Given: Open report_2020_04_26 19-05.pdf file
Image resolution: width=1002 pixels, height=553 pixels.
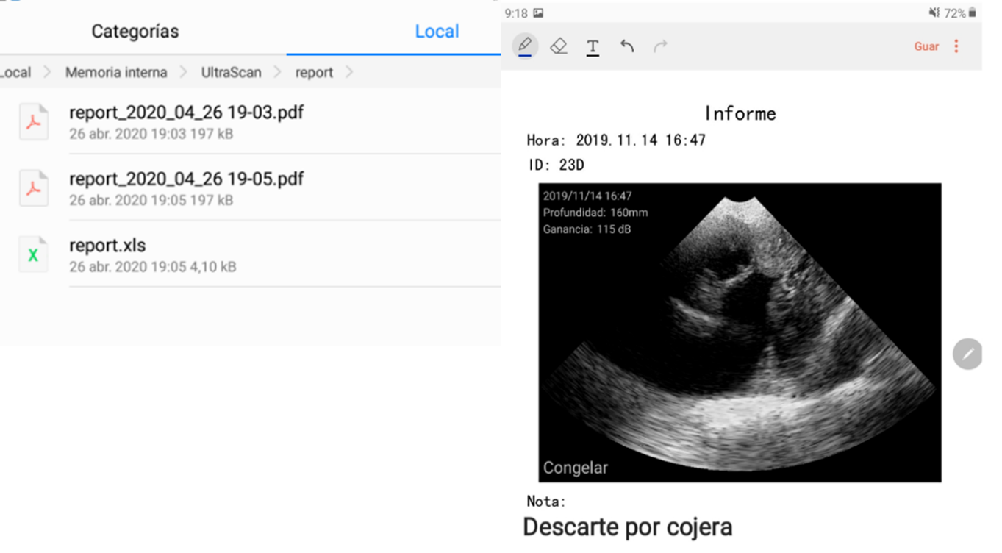Looking at the screenshot, I should tap(186, 179).
